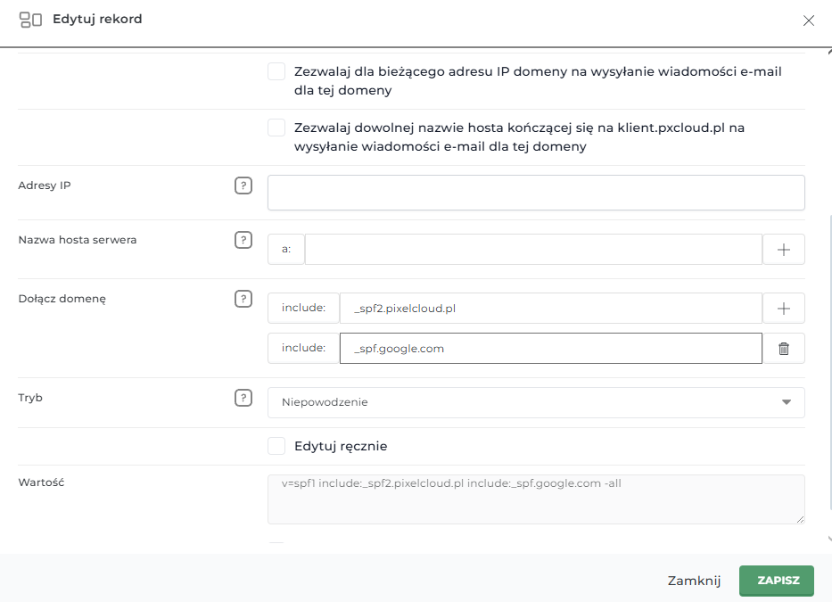832x602 pixels.
Task: Click Zamknij to dismiss the dialog
Action: pos(694,581)
